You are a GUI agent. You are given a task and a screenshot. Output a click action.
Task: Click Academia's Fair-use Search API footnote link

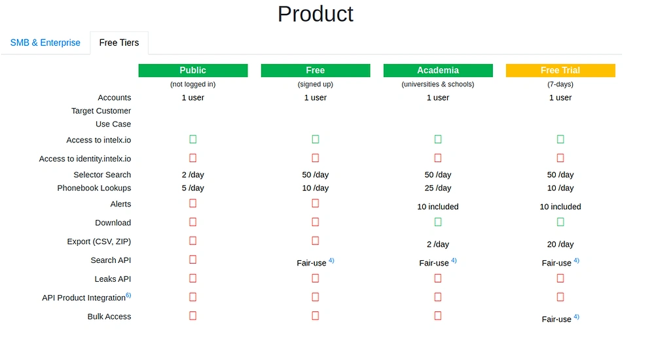click(454, 260)
